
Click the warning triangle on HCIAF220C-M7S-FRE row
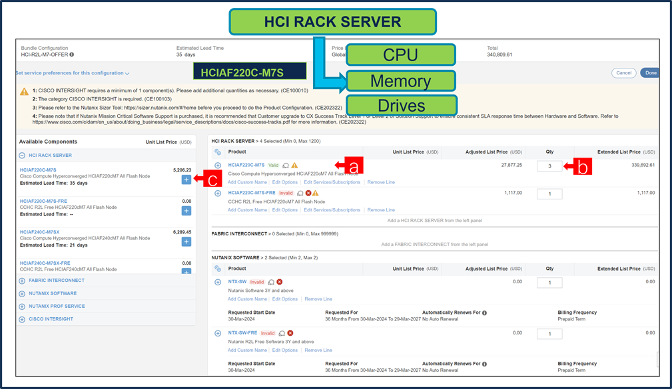click(x=316, y=193)
